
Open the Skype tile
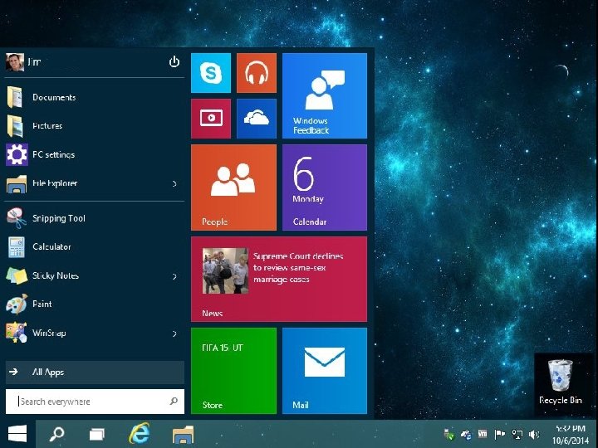[211, 73]
